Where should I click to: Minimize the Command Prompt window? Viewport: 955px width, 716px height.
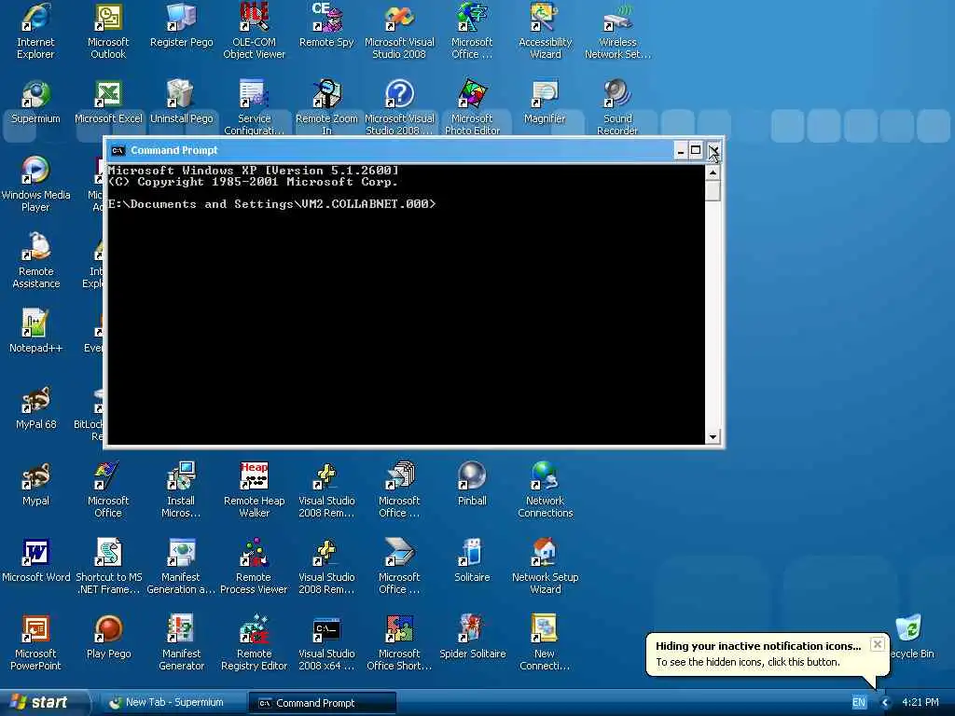tap(680, 150)
